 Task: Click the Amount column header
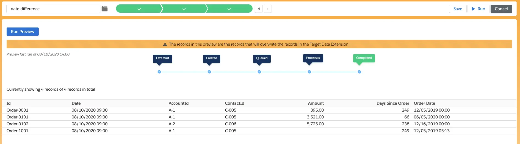[316, 103]
